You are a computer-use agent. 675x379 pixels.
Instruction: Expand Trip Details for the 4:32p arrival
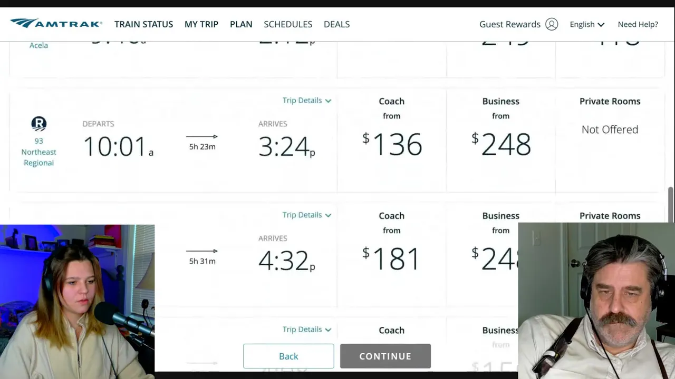pyautogui.click(x=306, y=215)
